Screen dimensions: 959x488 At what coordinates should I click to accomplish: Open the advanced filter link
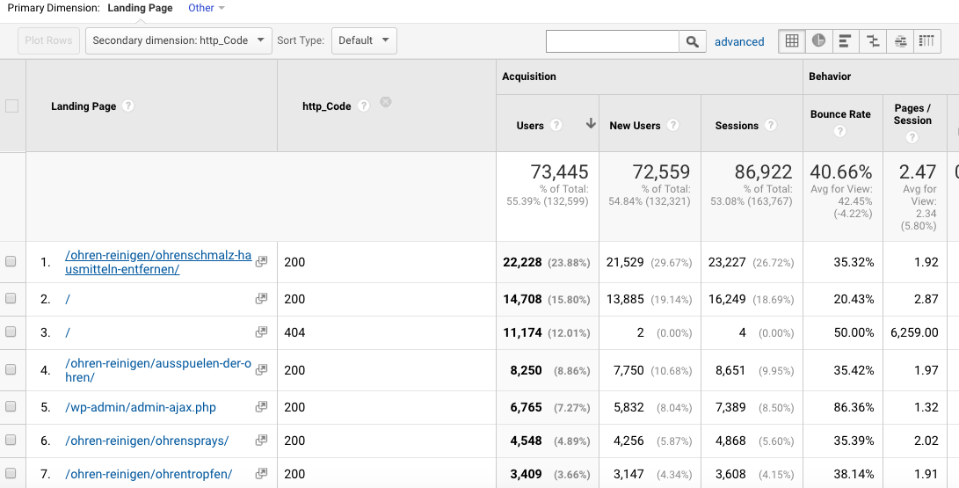[739, 41]
